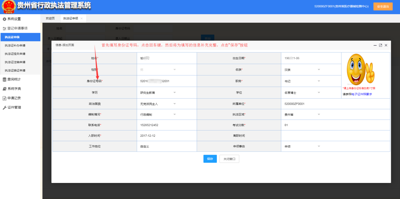Collapse the 登记申请事项 menu item
The width and height of the screenshot is (400, 199).
pyautogui.click(x=20, y=28)
